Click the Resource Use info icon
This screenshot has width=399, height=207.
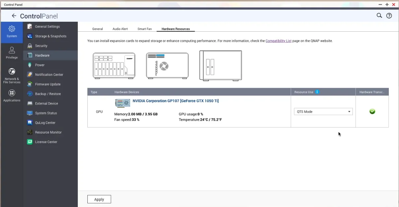coord(317,92)
